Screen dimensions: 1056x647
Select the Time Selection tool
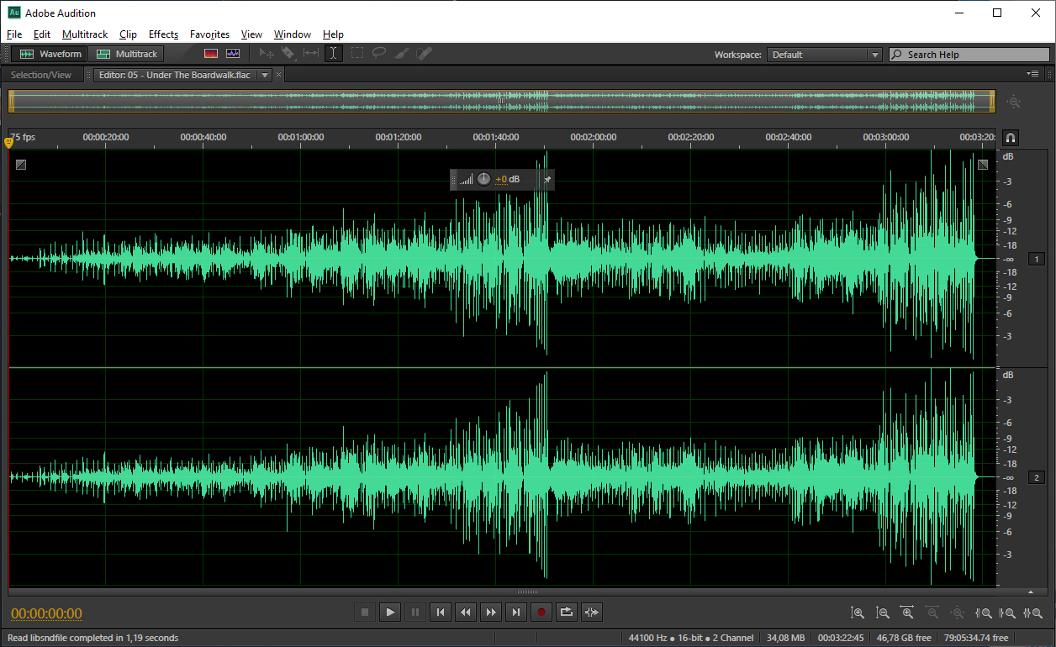pos(334,54)
